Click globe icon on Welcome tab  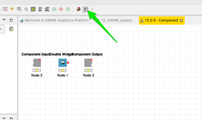point(22,20)
